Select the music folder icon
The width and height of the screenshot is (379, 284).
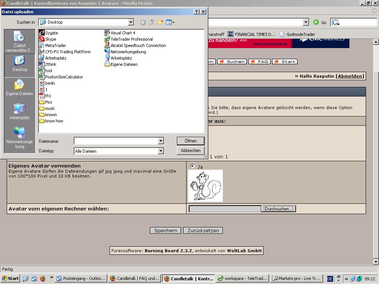tap(42, 108)
